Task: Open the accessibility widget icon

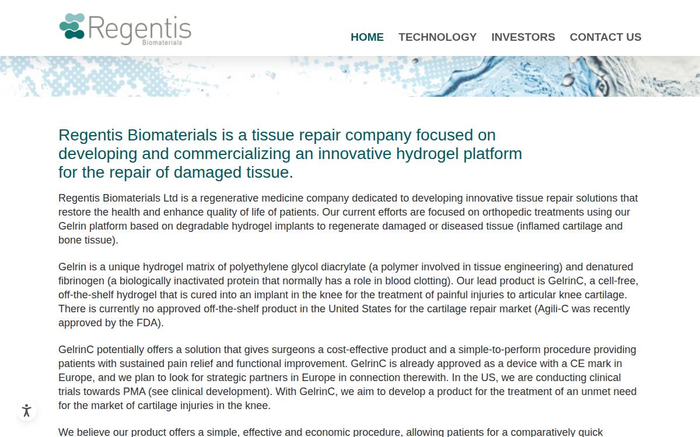Action: click(x=26, y=410)
